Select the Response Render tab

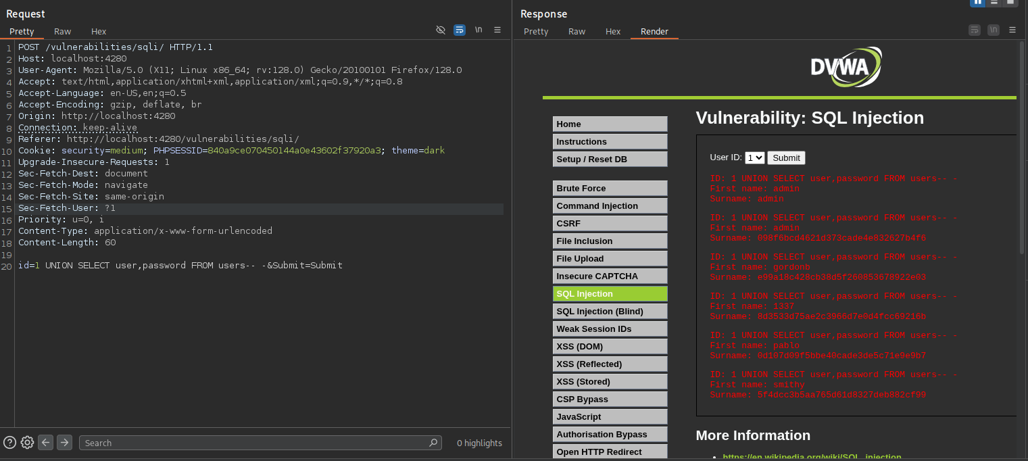coord(654,32)
